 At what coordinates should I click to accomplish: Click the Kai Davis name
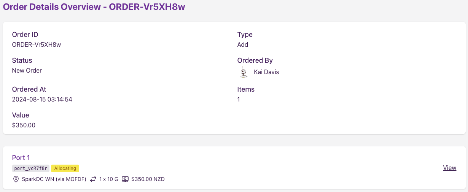(266, 72)
